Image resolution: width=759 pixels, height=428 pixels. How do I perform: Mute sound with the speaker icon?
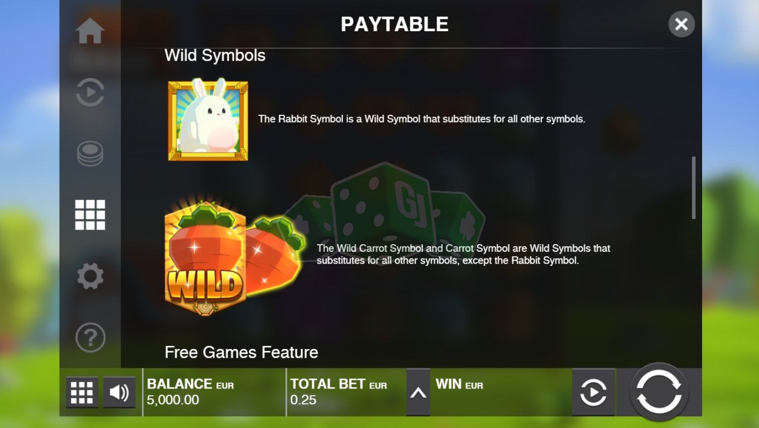119,392
